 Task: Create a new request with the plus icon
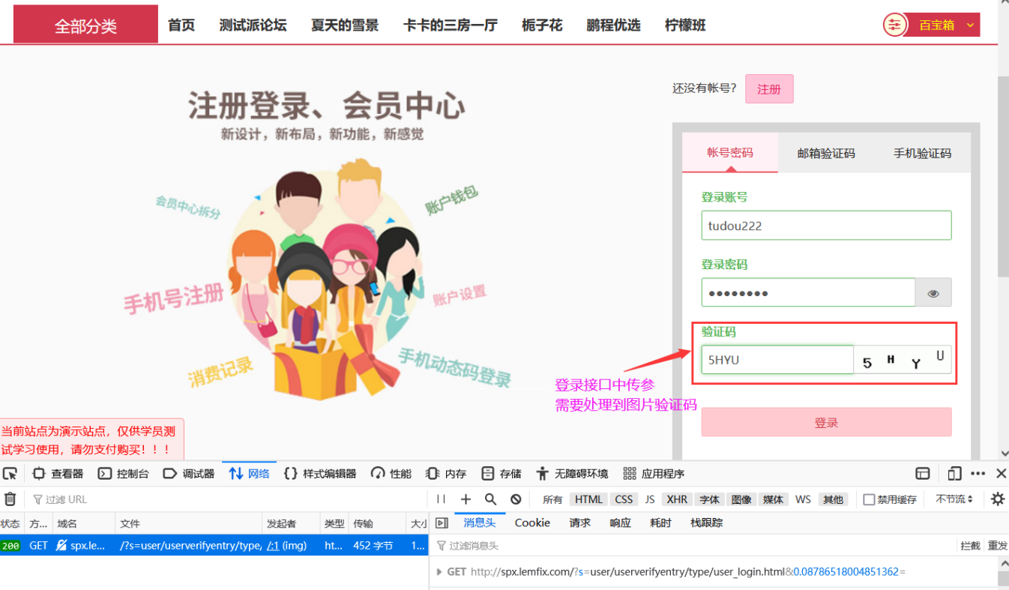click(466, 499)
